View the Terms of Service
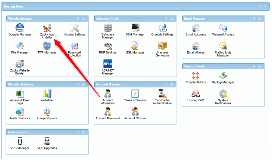This screenshot has width=272, height=162. pos(135,95)
